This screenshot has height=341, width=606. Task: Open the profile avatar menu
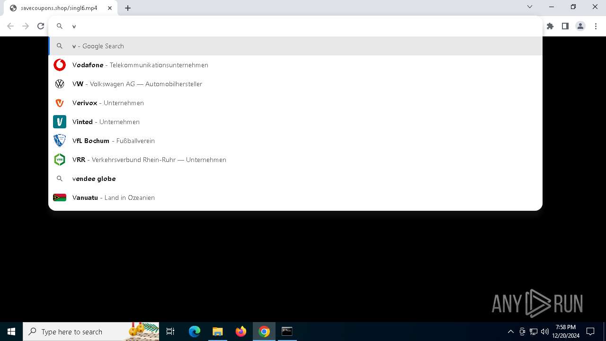tap(580, 26)
